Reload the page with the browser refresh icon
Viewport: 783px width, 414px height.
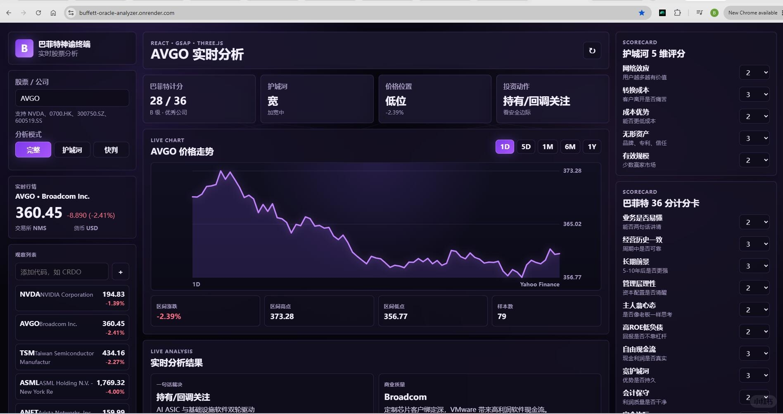38,13
